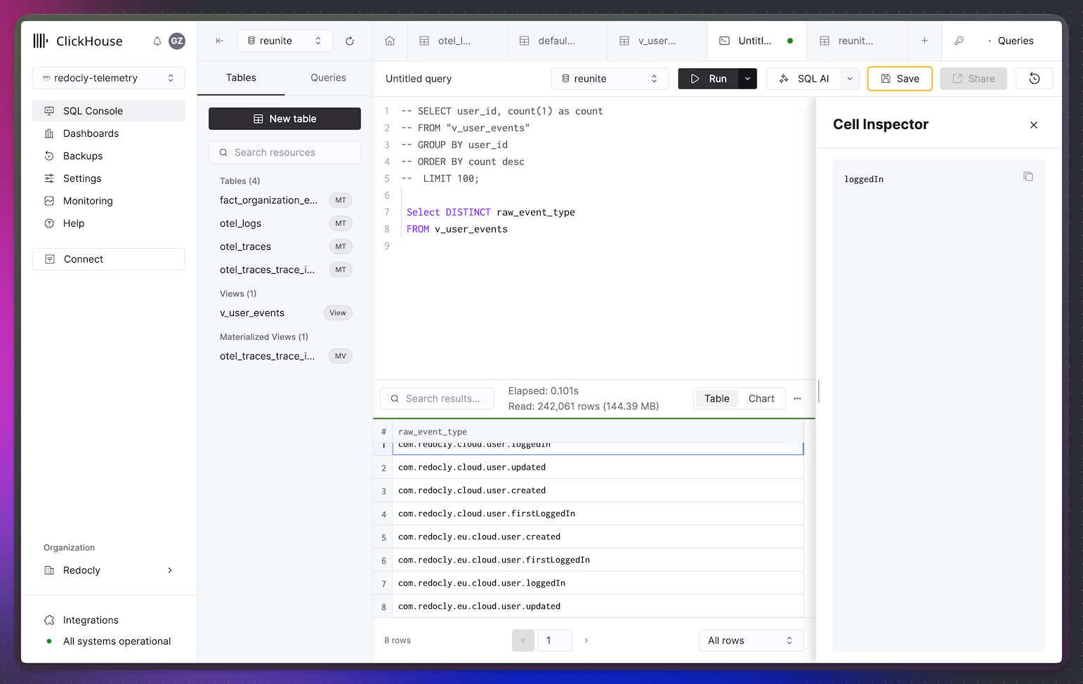Open the notifications bell

coord(157,41)
